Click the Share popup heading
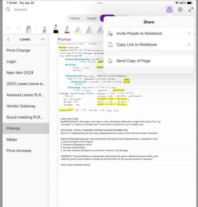198x207 pixels. click(x=149, y=22)
